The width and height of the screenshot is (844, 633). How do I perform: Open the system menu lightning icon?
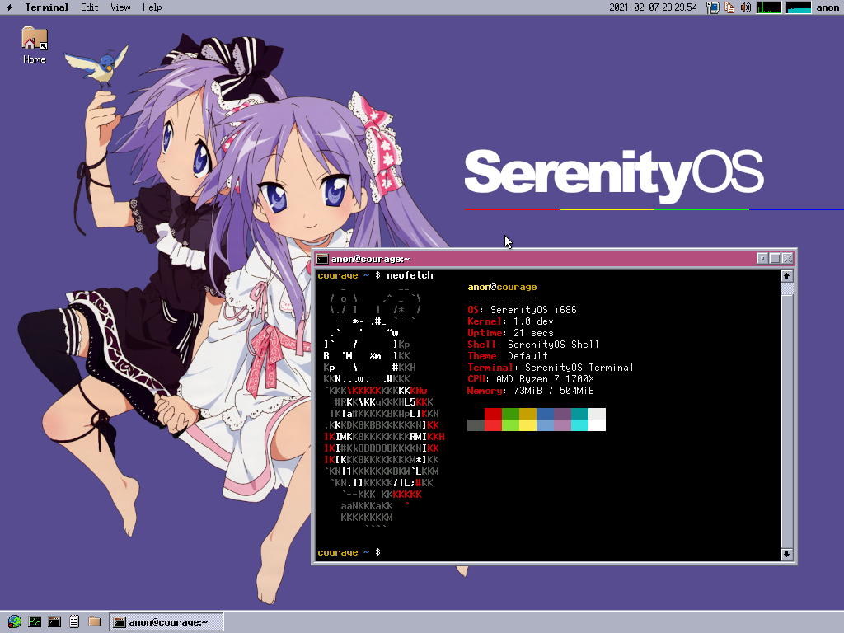click(9, 7)
